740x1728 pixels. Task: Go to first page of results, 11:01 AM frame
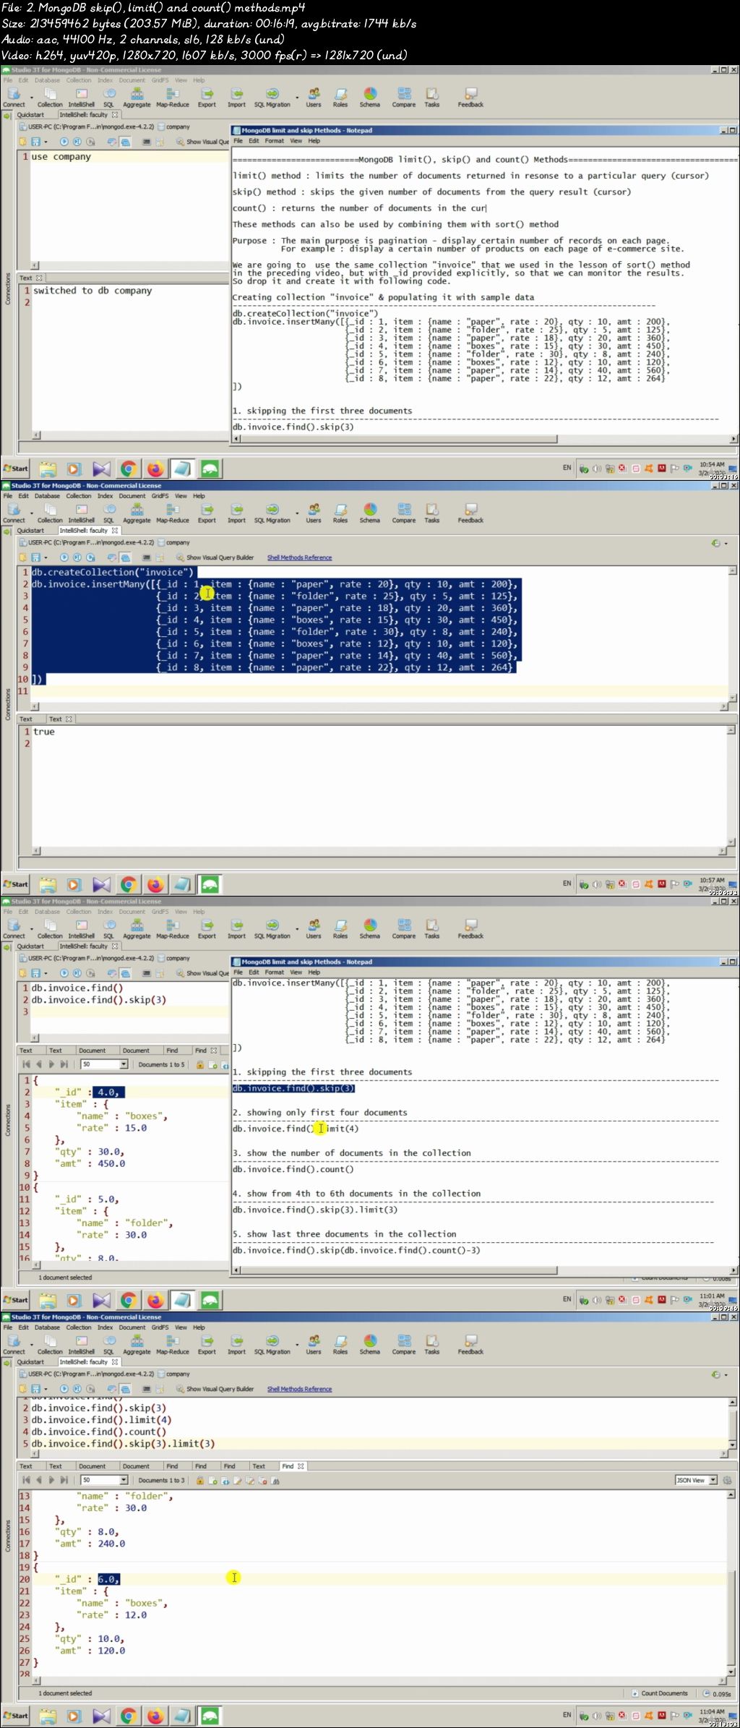(x=27, y=1064)
